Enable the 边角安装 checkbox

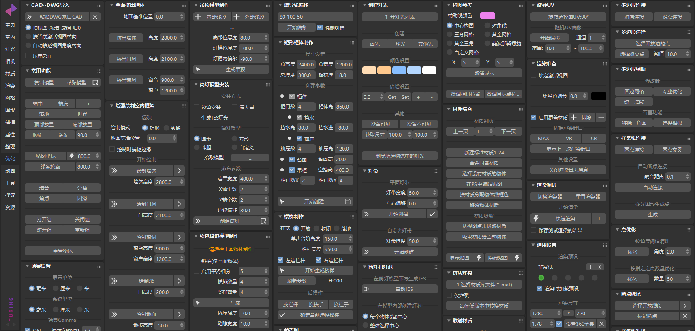click(197, 107)
